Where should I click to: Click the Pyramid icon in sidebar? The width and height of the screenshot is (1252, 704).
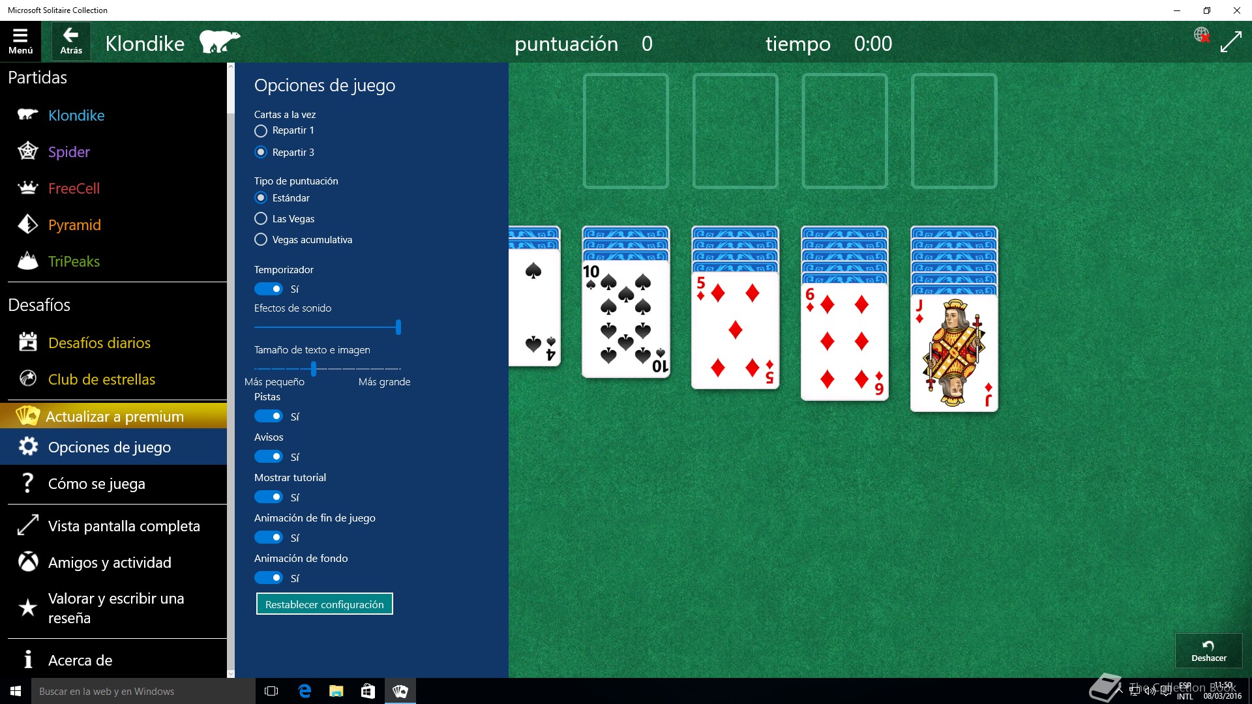(x=27, y=224)
